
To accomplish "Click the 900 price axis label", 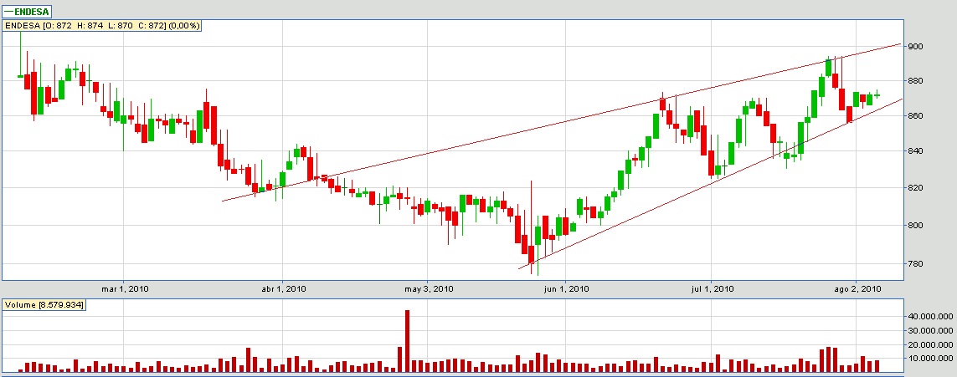I will 915,46.
